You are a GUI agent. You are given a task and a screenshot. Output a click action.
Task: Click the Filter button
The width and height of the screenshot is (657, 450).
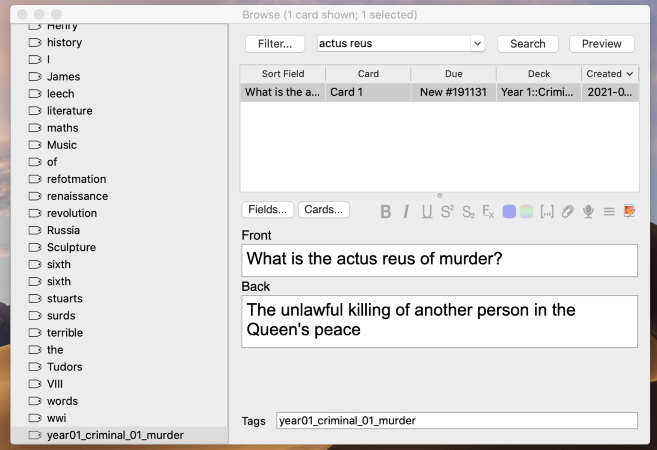tap(275, 44)
